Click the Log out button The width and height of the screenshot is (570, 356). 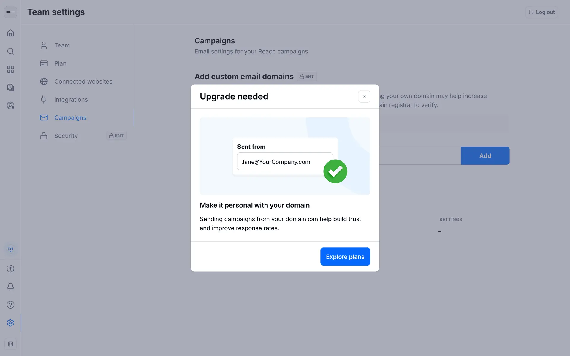542,12
